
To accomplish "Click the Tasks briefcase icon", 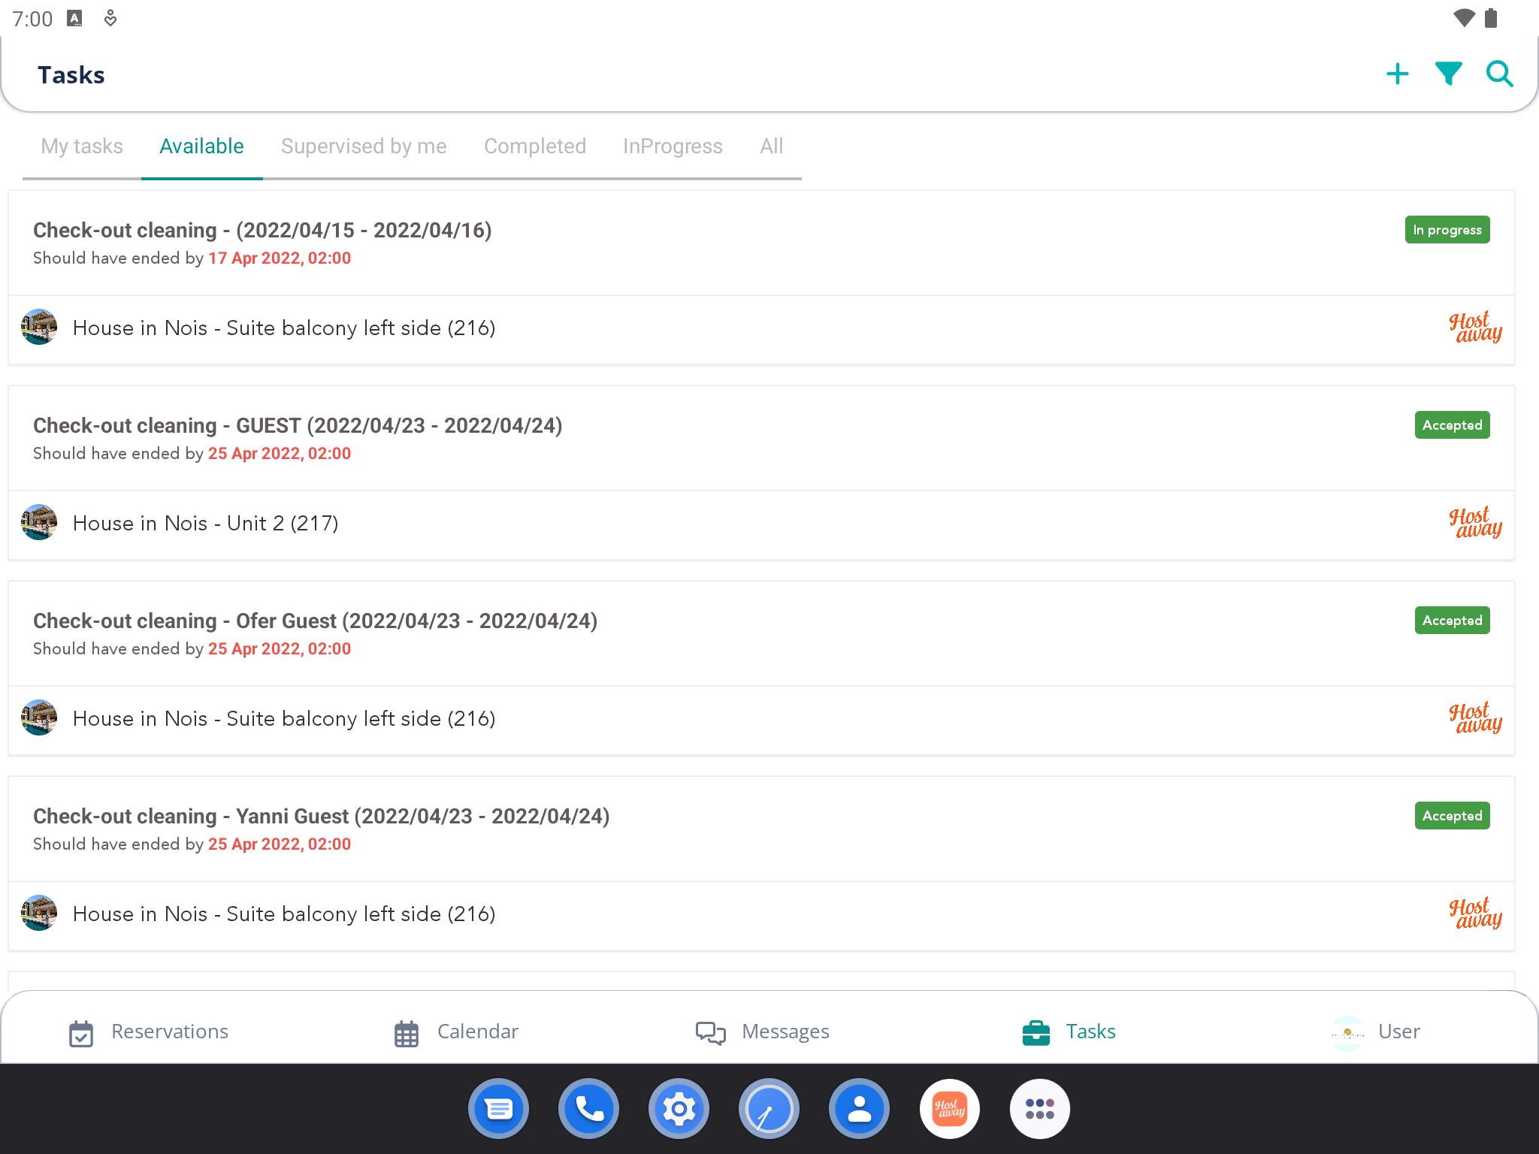I will pos(1036,1033).
